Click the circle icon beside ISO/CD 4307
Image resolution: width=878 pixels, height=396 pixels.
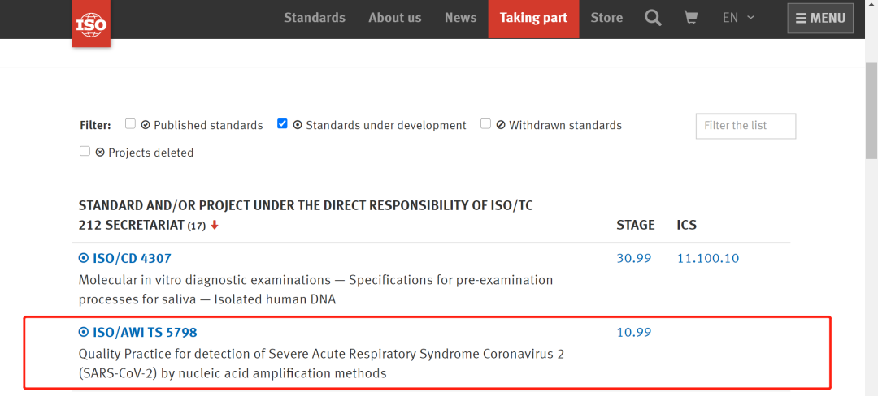click(83, 258)
